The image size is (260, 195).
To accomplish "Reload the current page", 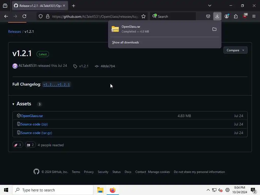I will (24, 16).
